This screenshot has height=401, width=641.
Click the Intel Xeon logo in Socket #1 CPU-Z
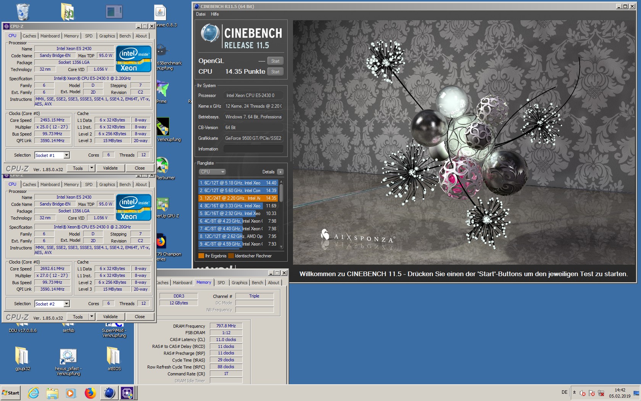click(134, 59)
